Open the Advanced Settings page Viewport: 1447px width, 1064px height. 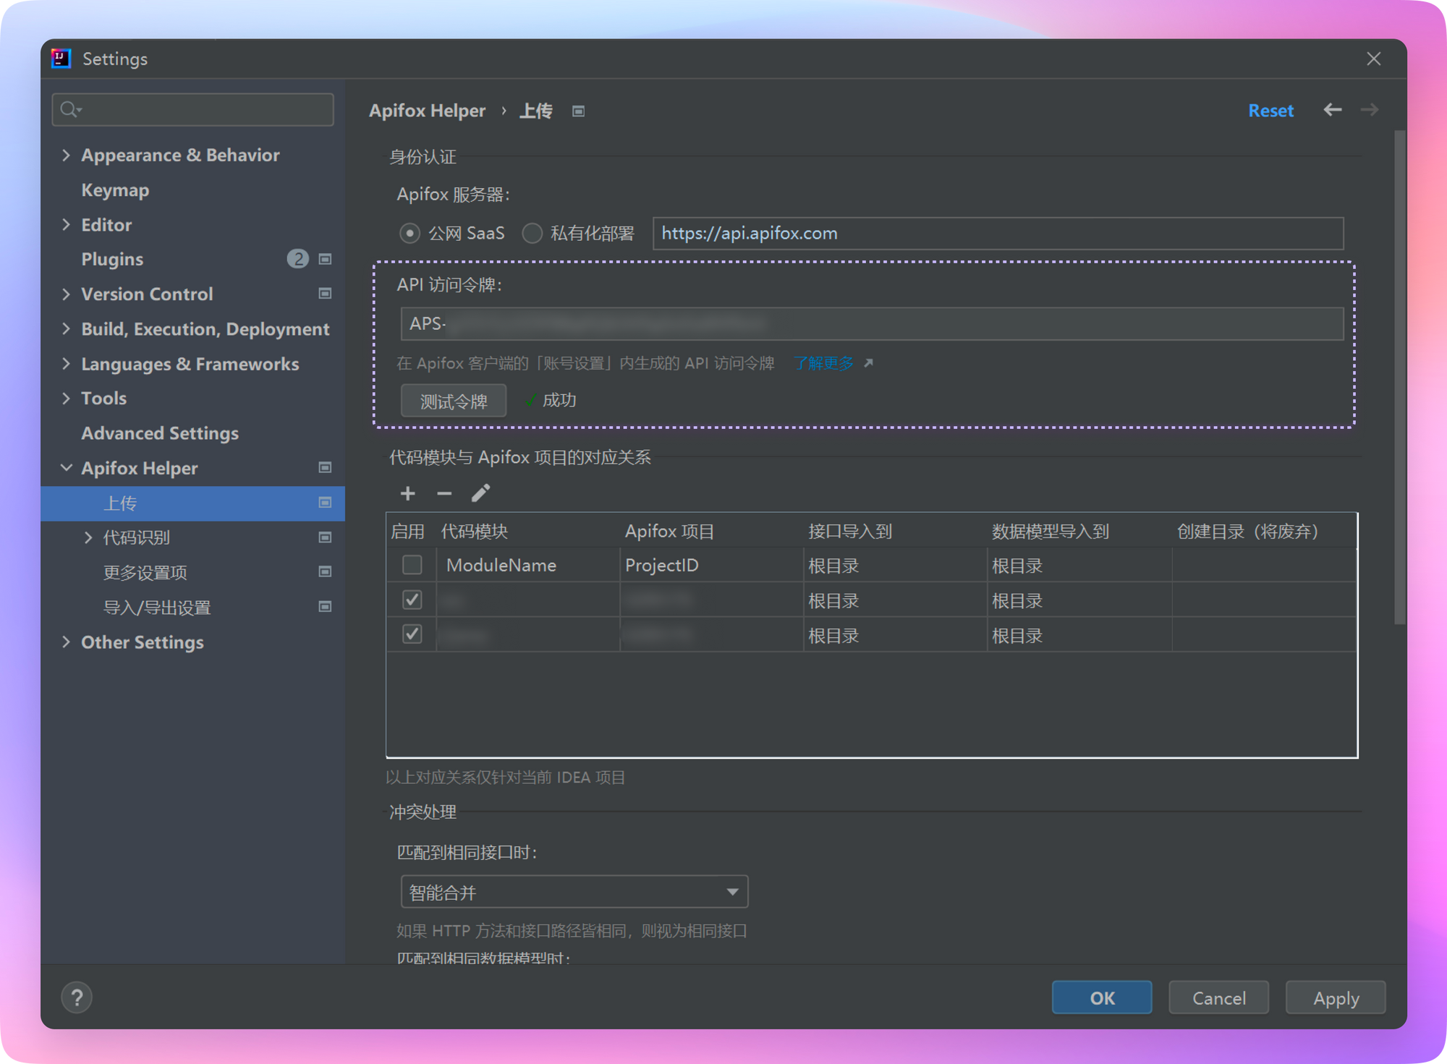click(160, 433)
